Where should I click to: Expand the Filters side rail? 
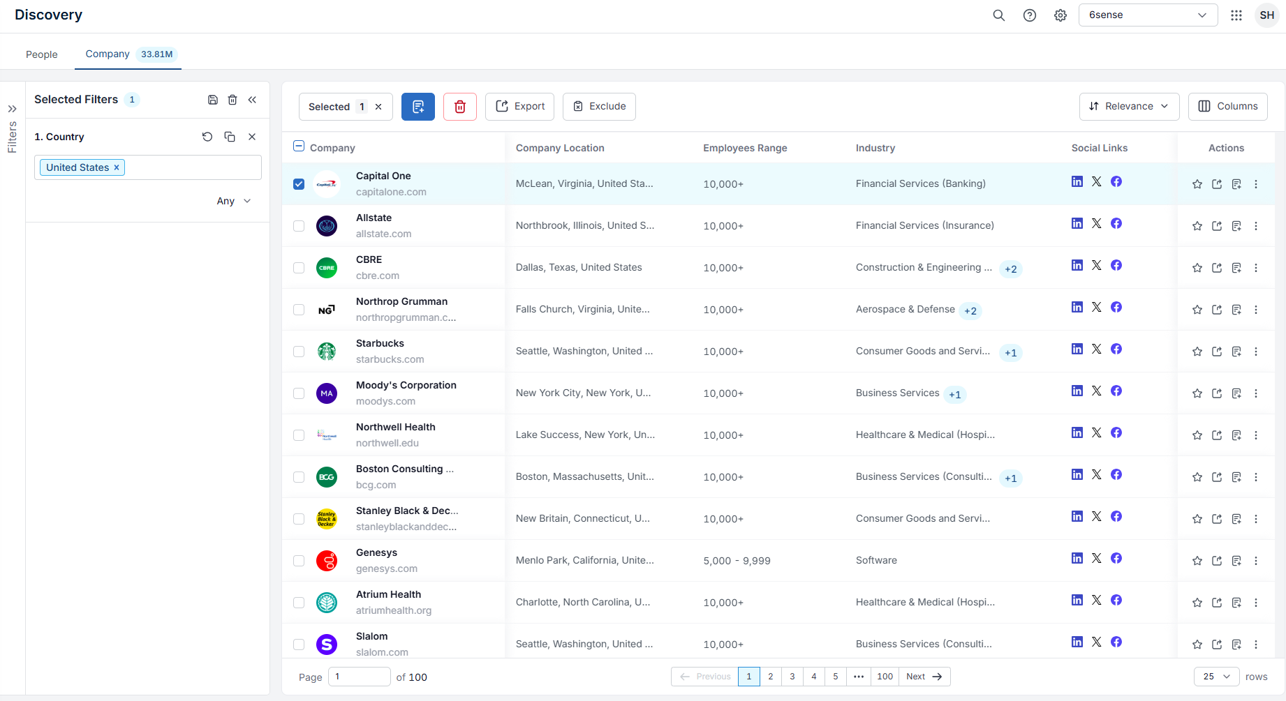pyautogui.click(x=13, y=109)
